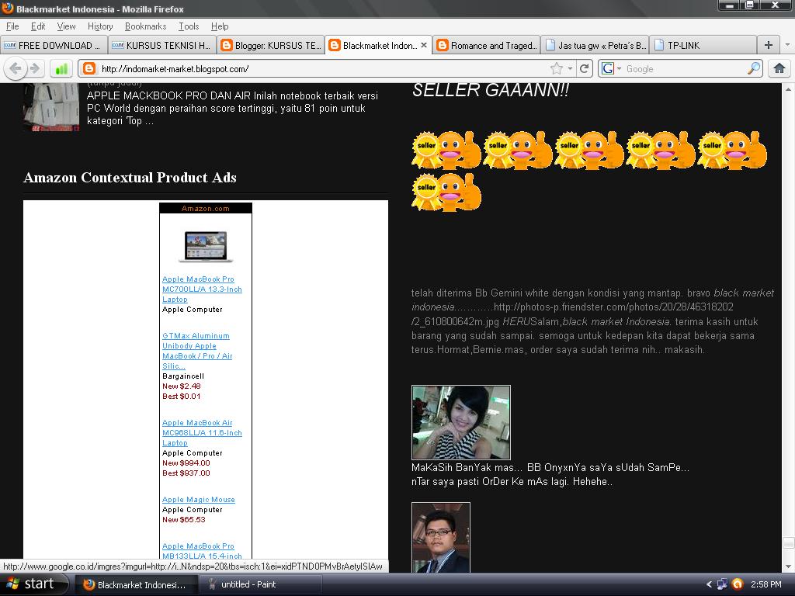Open the Tools menu

click(x=189, y=26)
